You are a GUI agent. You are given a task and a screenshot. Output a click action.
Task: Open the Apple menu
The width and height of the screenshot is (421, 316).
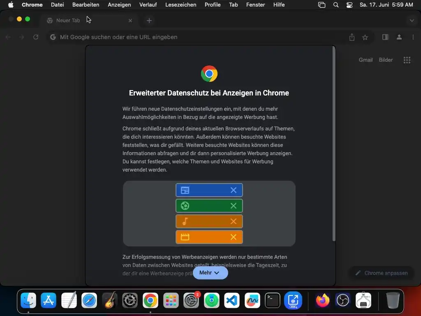11,5
